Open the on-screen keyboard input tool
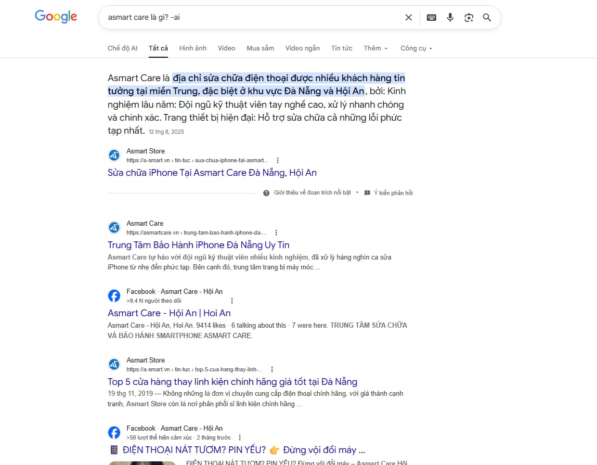This screenshot has width=597, height=465. (431, 18)
